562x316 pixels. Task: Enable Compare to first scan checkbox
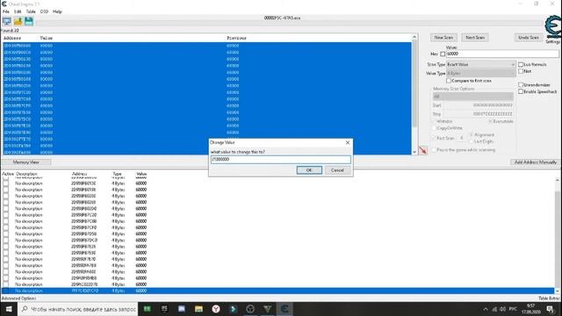pos(449,81)
